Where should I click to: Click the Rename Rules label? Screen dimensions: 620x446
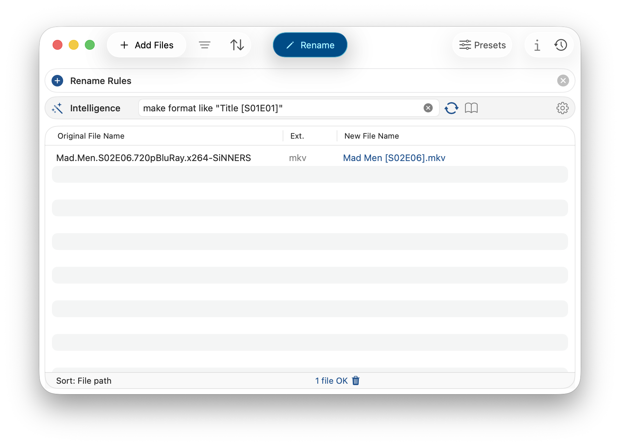(101, 81)
